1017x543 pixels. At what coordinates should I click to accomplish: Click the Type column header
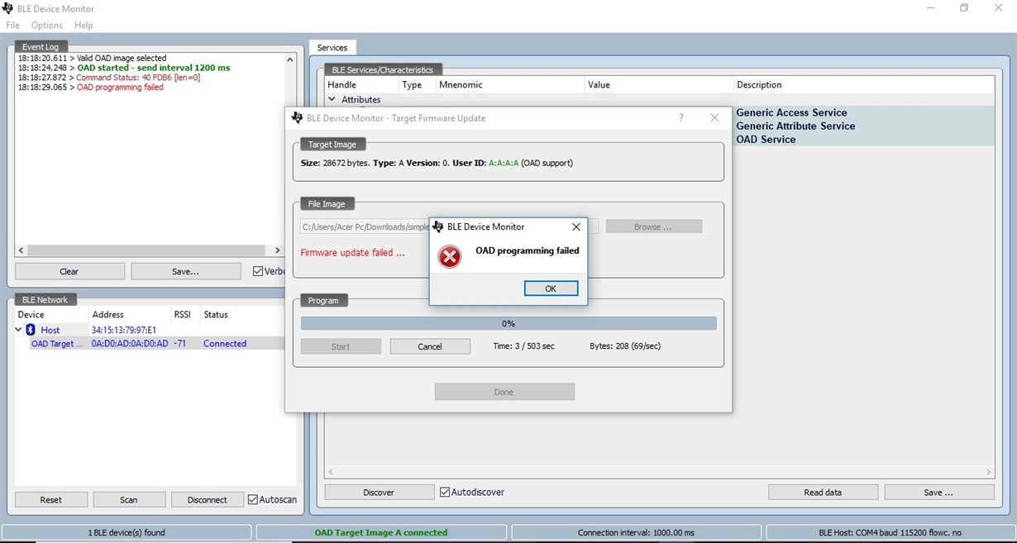click(x=418, y=85)
